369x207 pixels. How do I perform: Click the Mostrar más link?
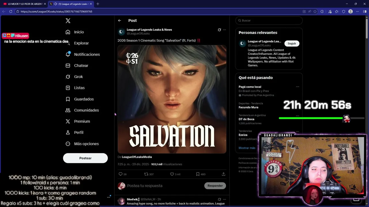(x=247, y=148)
